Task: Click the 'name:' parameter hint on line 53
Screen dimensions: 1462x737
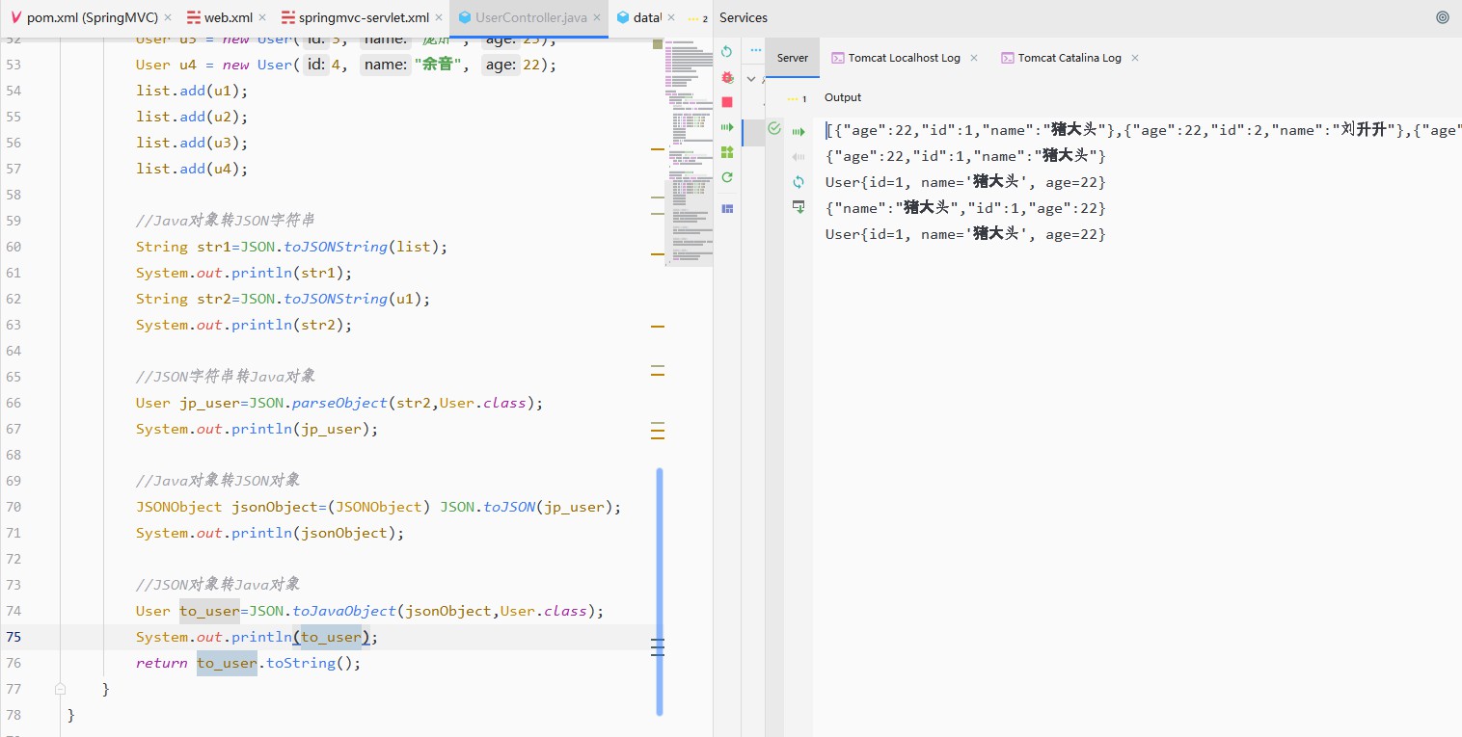Action: point(386,65)
